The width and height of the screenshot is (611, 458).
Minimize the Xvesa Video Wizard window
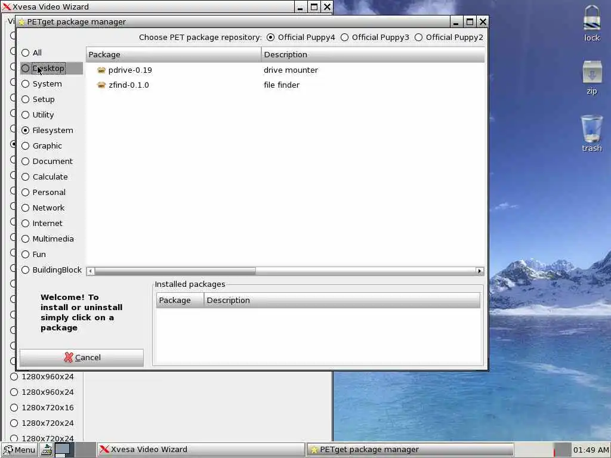click(x=300, y=7)
